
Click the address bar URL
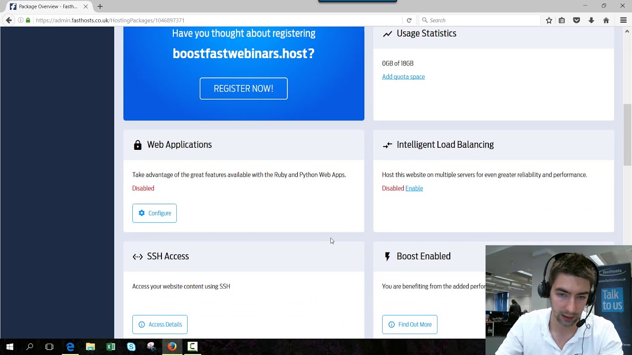tap(110, 20)
